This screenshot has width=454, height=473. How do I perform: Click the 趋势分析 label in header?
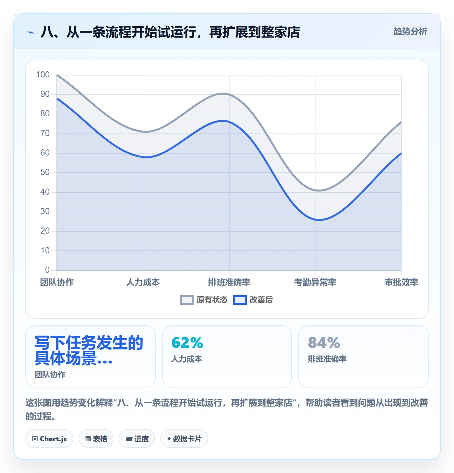coord(410,31)
